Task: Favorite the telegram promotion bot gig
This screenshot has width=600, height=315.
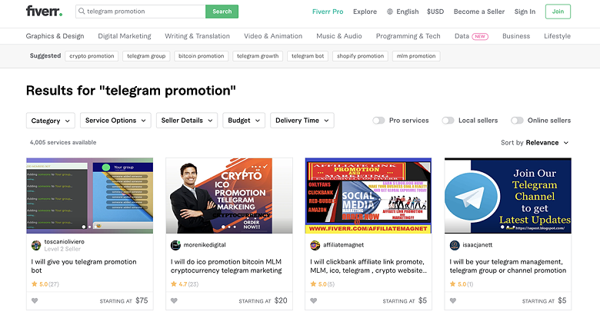Action: (35, 300)
